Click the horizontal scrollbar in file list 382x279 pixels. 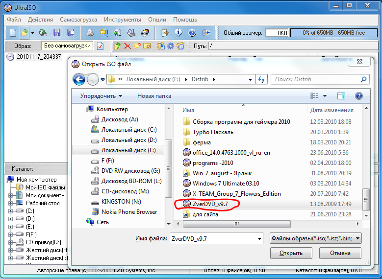[x=236, y=224]
